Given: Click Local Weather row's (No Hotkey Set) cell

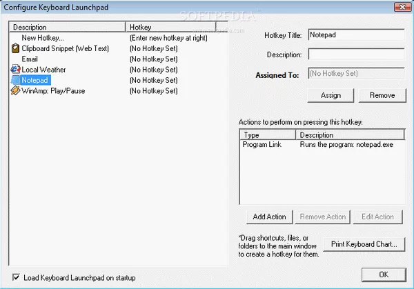Looking at the screenshot, I should coord(154,70).
